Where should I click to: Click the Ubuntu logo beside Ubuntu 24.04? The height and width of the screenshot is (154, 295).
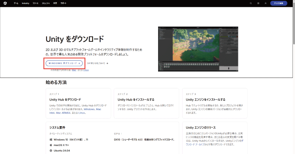click(51, 151)
